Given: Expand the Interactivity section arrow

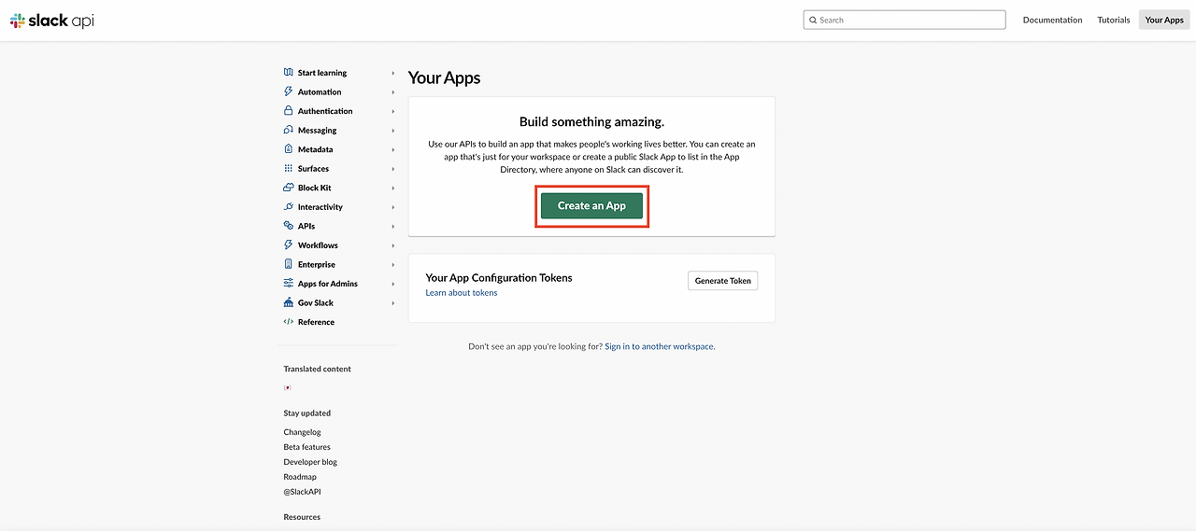Looking at the screenshot, I should click(393, 207).
